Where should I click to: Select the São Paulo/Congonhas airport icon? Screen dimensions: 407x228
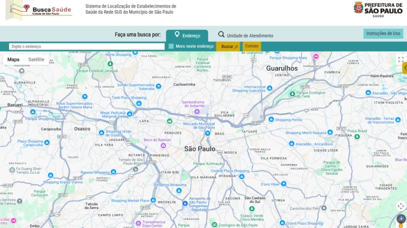pos(185,203)
